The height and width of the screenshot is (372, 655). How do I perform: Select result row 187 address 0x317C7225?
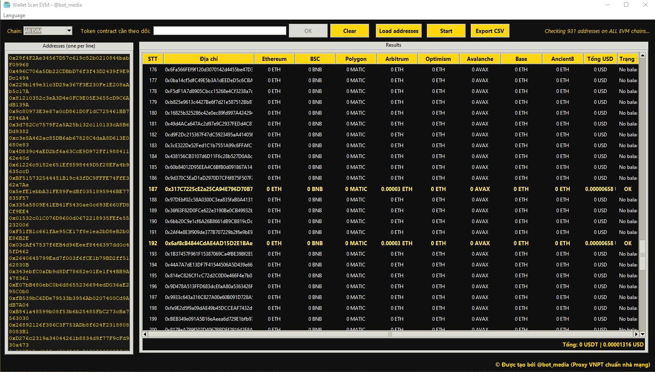tap(209, 189)
